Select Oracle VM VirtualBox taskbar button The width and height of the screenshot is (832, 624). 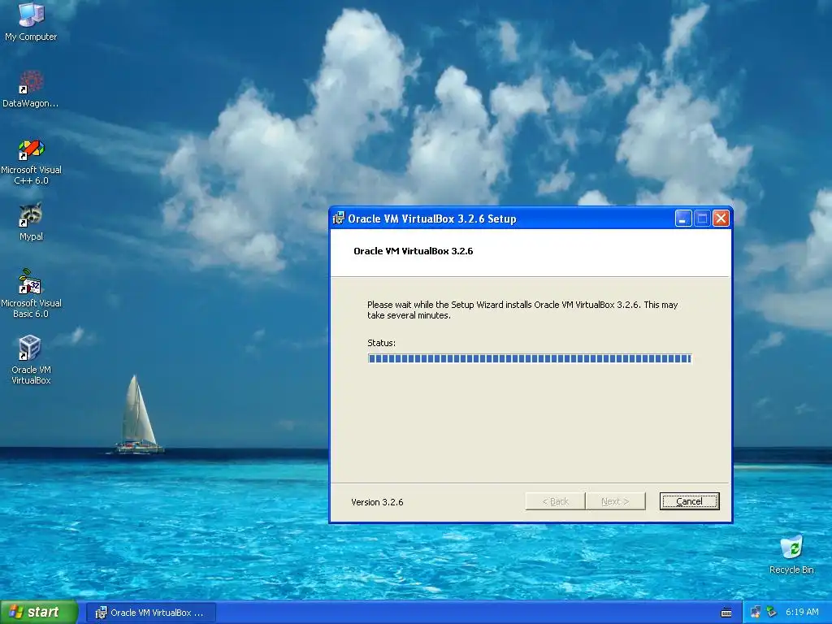(x=151, y=613)
